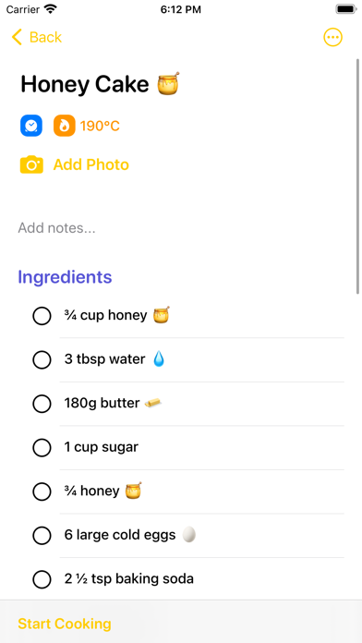Tap the yellow camera icon
The image size is (362, 643).
click(31, 164)
